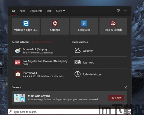Viewport: 144px width, 115px height.
Task: Run the Weather quick search
Action: pyautogui.click(x=99, y=51)
